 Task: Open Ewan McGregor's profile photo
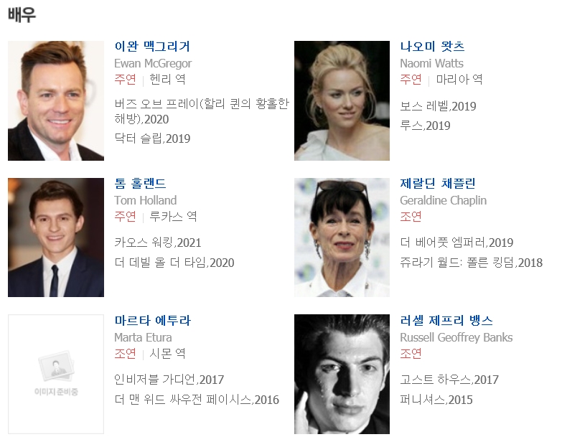coord(56,100)
